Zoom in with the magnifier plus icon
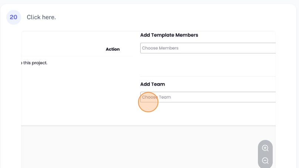This screenshot has width=299, height=168. [265, 148]
